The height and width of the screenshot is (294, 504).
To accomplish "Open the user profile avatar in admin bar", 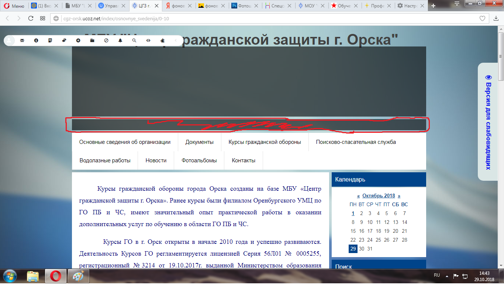I will pyautogui.click(x=9, y=40).
